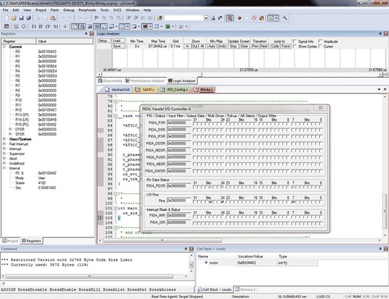The width and height of the screenshot is (389, 299).
Task: Toggle the Start/Stop Debug Session magnifier icon
Action: pos(230,18)
